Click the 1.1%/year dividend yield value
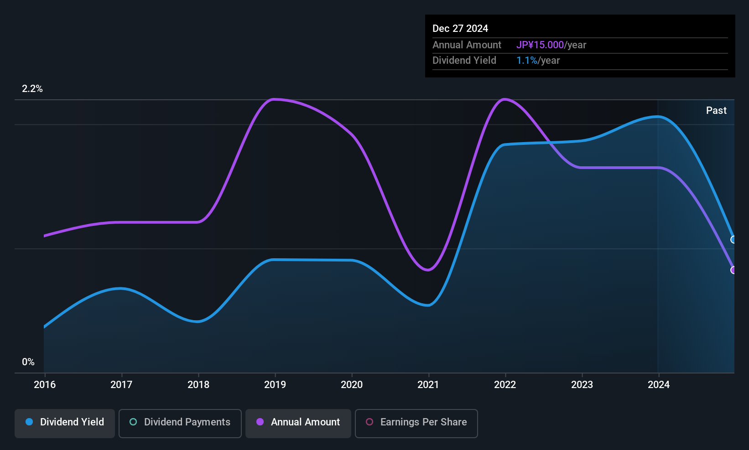Image resolution: width=749 pixels, height=450 pixels. (538, 61)
